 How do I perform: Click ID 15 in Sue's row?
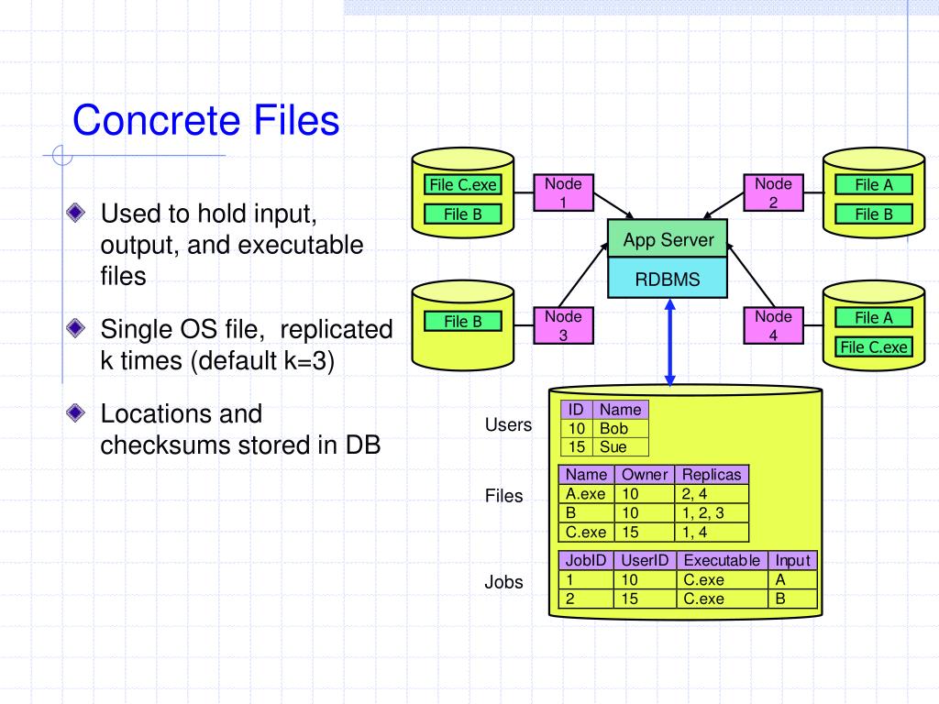pos(577,447)
